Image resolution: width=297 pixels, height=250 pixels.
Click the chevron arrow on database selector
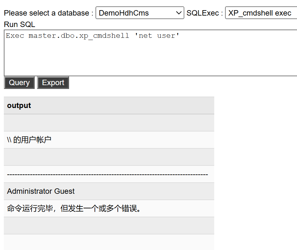(178, 13)
